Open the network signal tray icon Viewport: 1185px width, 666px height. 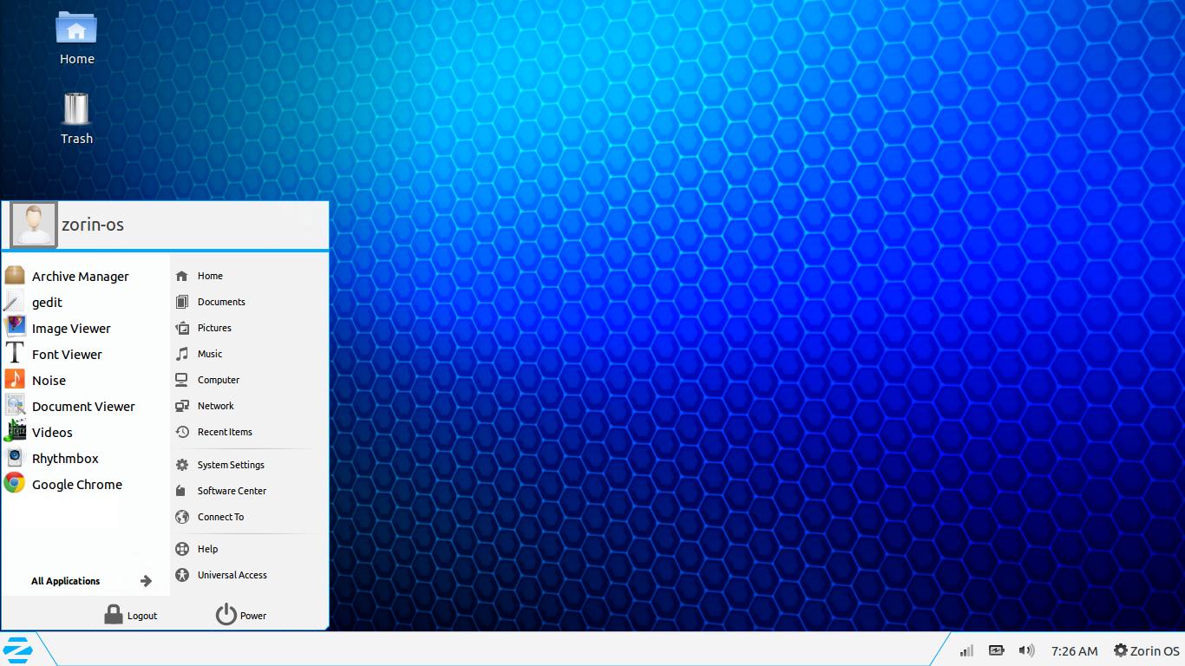[966, 650]
